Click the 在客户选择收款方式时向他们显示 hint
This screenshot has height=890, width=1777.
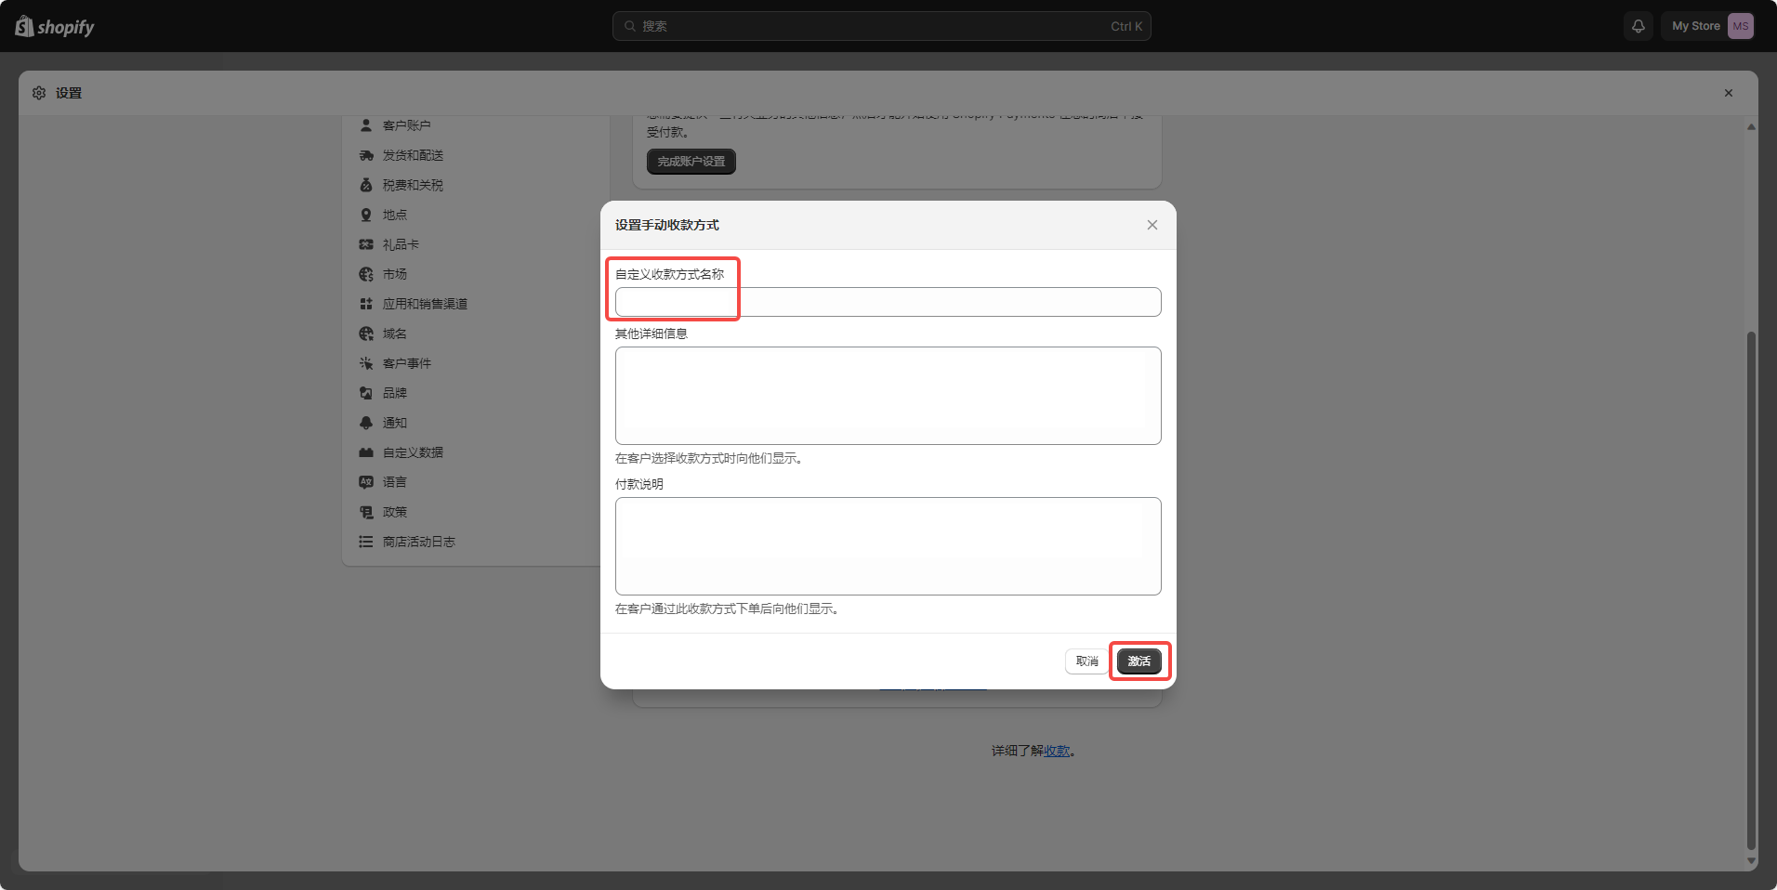[x=708, y=458]
